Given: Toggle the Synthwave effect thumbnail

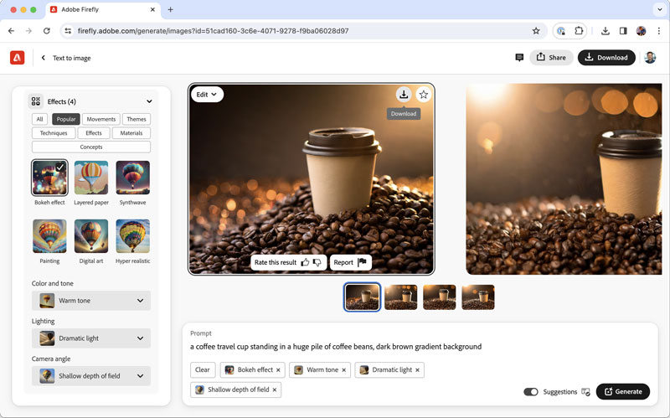Looking at the screenshot, I should click(133, 178).
